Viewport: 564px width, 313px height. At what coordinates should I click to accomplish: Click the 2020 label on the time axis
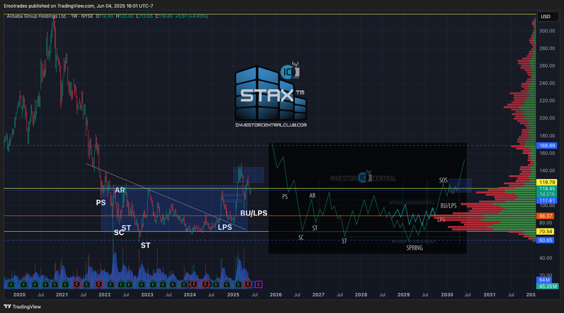tap(19, 295)
